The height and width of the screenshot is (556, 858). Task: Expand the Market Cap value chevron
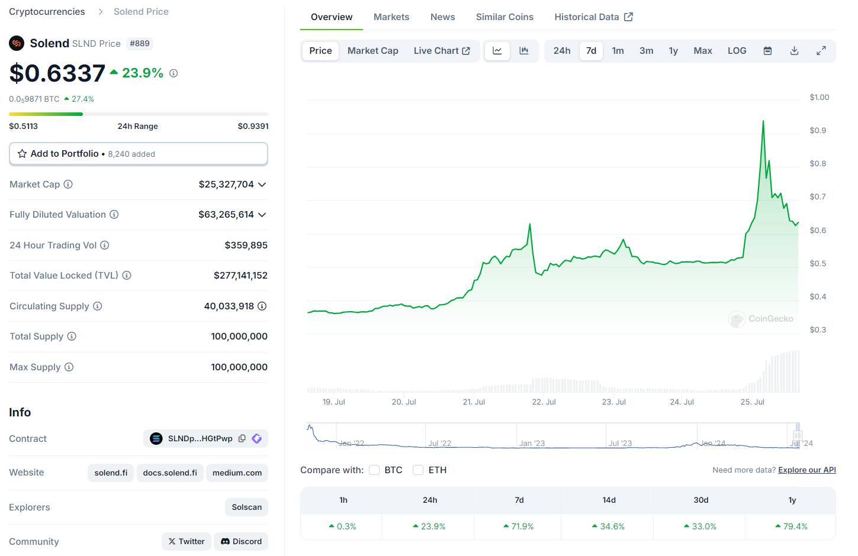coord(262,185)
